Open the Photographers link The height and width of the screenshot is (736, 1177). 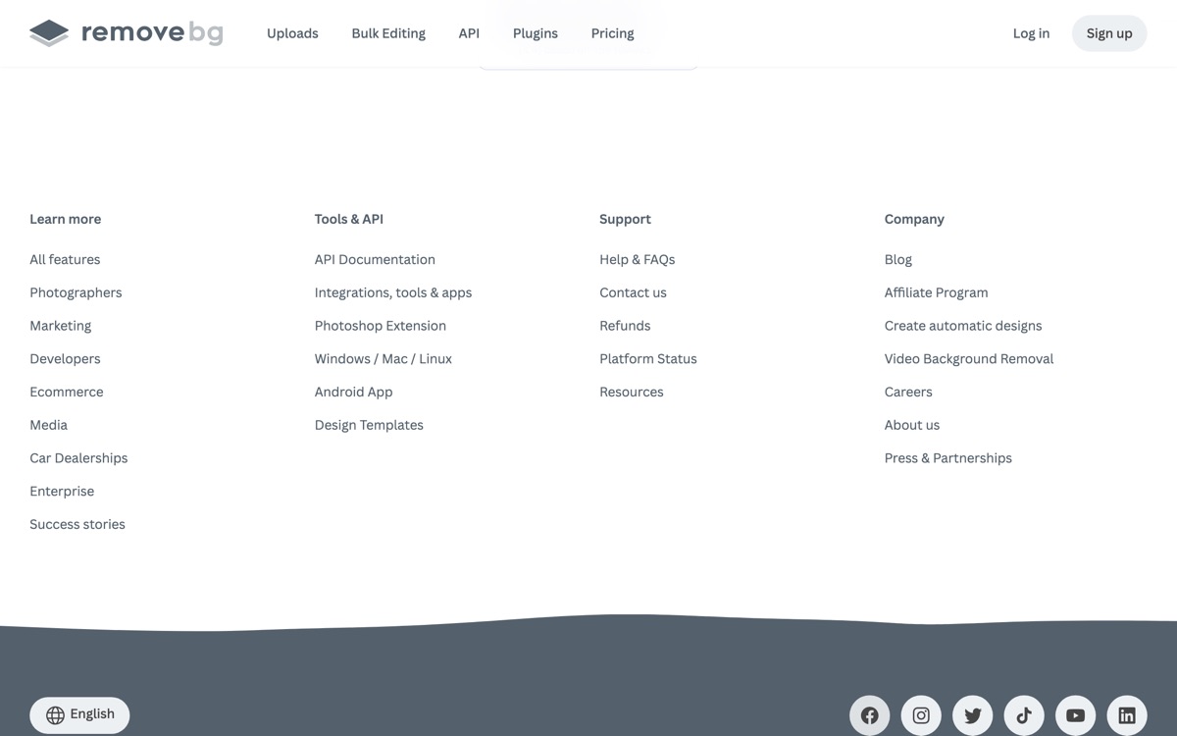pyautogui.click(x=76, y=292)
